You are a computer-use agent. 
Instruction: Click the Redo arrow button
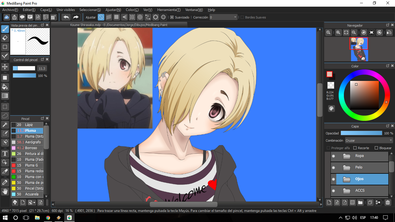[76, 17]
